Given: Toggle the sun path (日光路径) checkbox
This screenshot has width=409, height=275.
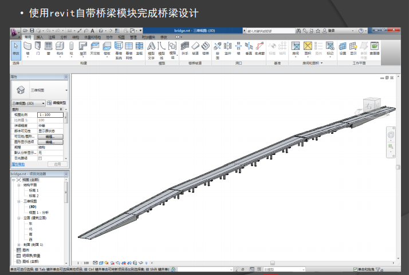Looking at the screenshot, I should coord(40,158).
